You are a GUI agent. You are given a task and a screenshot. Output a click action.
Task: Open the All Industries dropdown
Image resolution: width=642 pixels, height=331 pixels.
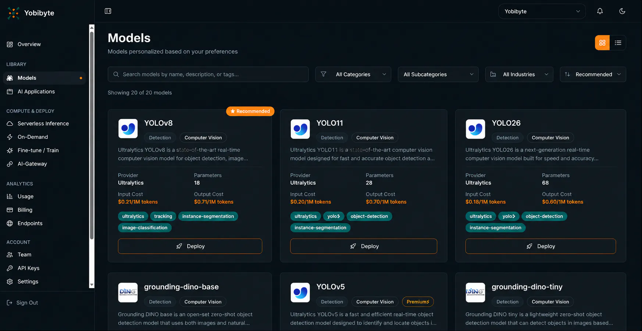[x=519, y=74]
